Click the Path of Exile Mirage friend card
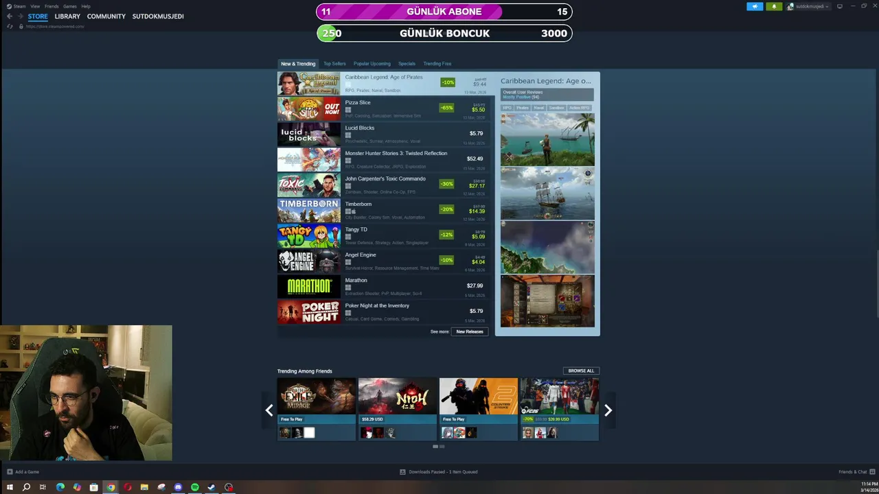Image resolution: width=879 pixels, height=494 pixels. click(317, 409)
